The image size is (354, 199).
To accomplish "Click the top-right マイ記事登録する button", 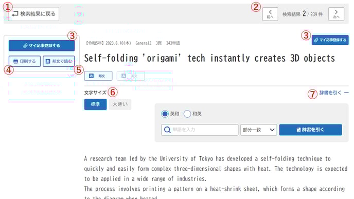I will click(330, 40).
